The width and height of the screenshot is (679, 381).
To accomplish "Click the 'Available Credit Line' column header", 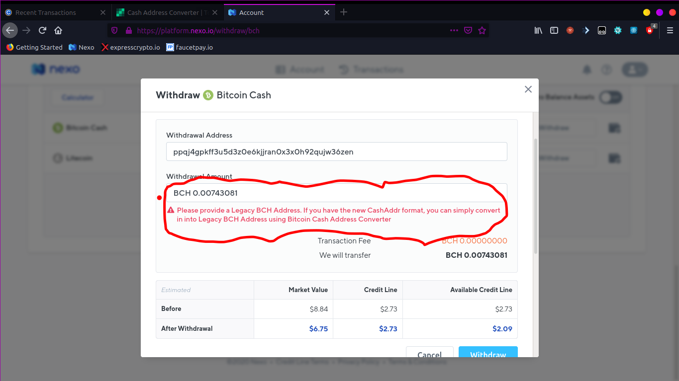I will [x=481, y=290].
